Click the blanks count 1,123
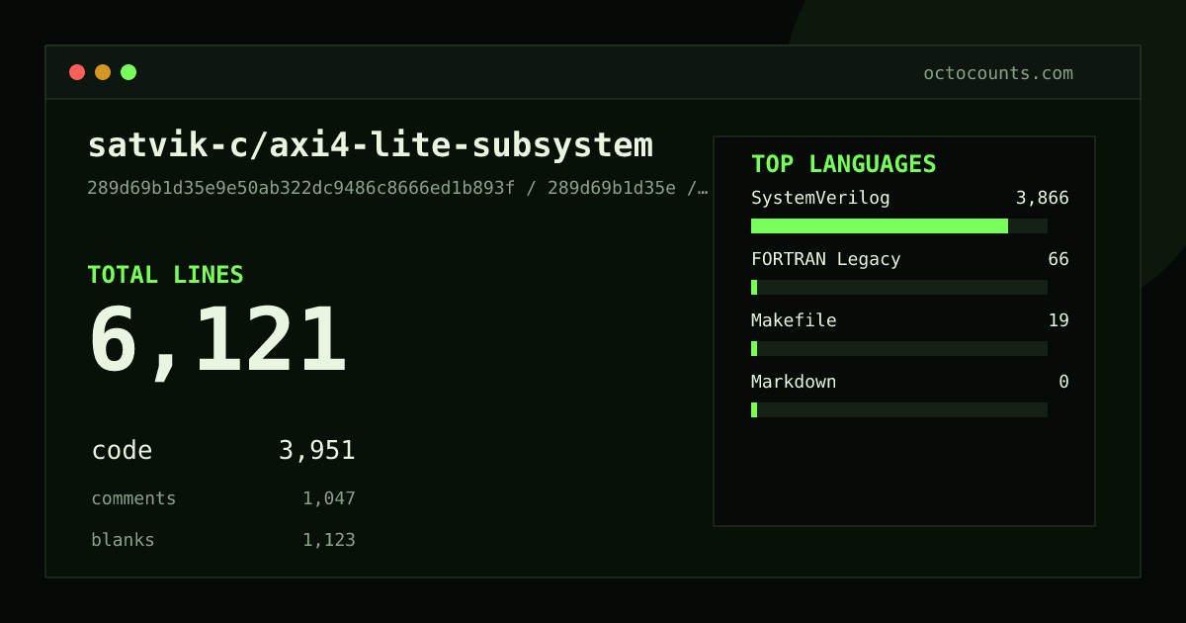Image resolution: width=1186 pixels, height=623 pixels. (x=329, y=540)
